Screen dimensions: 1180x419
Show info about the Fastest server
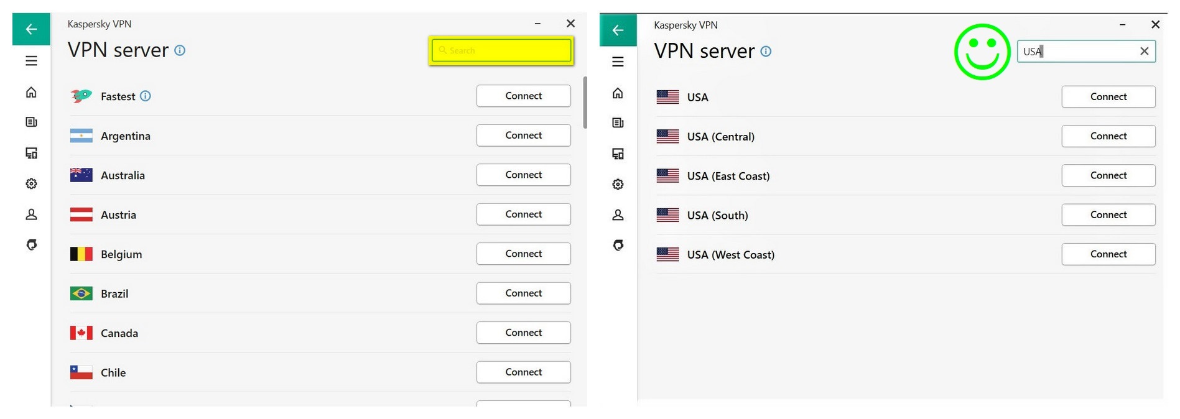tap(145, 96)
